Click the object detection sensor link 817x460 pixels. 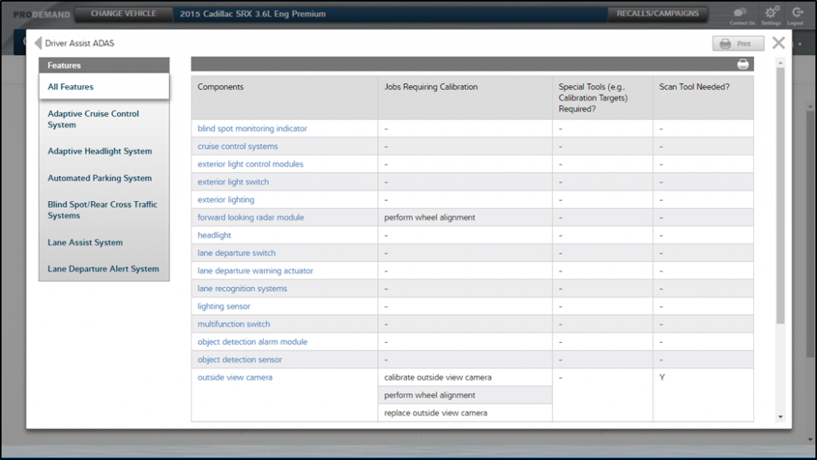click(239, 360)
